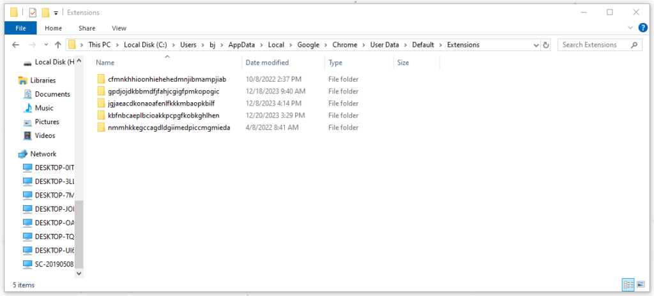Image resolution: width=654 pixels, height=296 pixels.
Task: Go back with the Back arrow
Action: click(15, 45)
